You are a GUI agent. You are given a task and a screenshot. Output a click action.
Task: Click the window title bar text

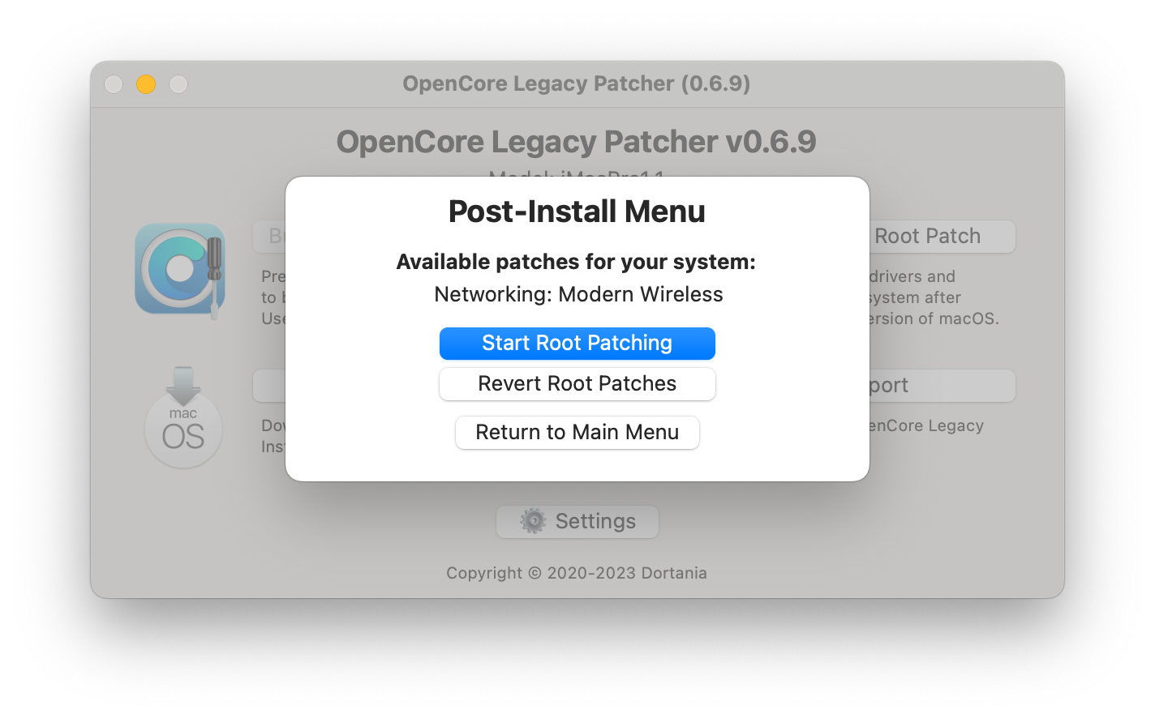(576, 83)
